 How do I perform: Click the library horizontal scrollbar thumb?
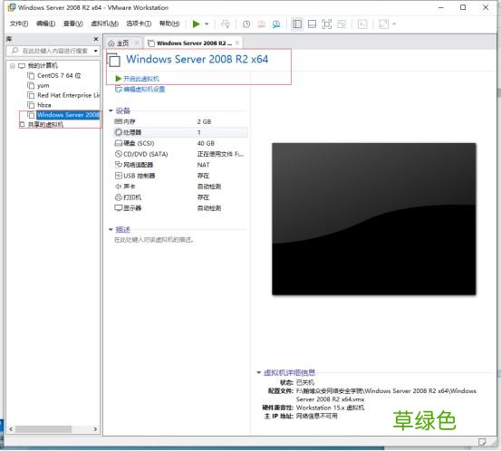coord(43,429)
